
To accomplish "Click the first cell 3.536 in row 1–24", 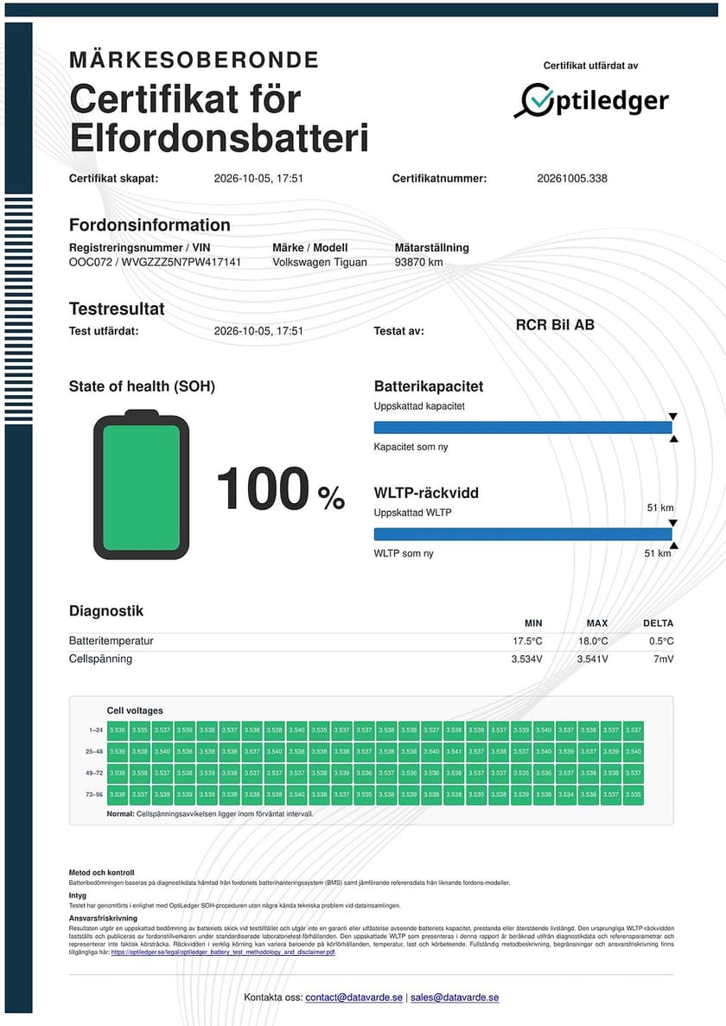I will (118, 730).
